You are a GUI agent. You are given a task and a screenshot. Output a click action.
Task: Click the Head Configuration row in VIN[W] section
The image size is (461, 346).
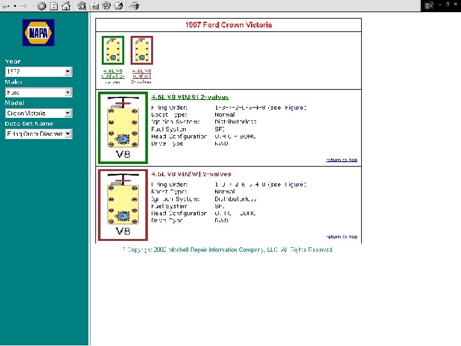(204, 213)
